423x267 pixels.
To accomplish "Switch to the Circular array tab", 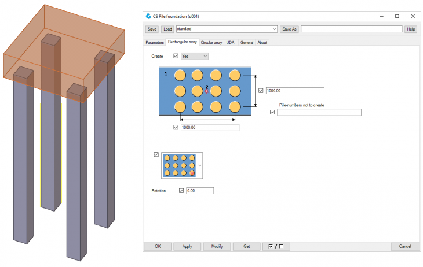I will (211, 42).
